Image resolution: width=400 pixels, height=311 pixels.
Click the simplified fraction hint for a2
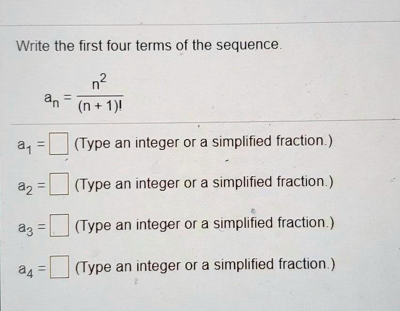click(x=204, y=183)
